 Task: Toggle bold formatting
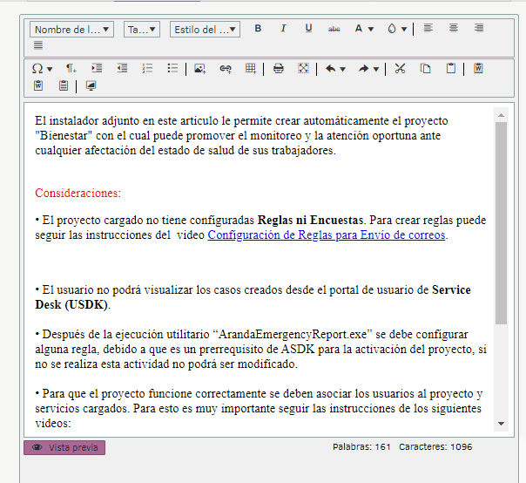coord(258,29)
